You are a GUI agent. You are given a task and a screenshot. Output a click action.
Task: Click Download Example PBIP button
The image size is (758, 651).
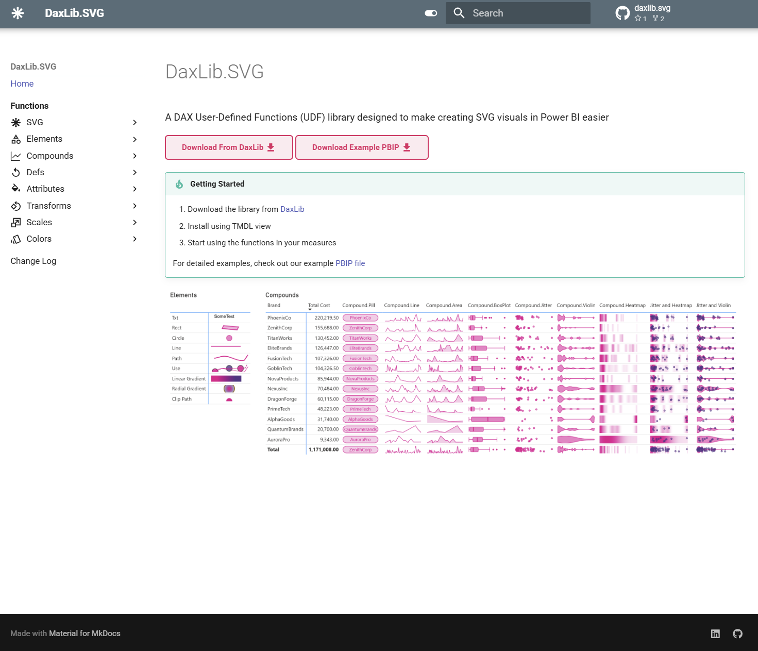tap(361, 147)
